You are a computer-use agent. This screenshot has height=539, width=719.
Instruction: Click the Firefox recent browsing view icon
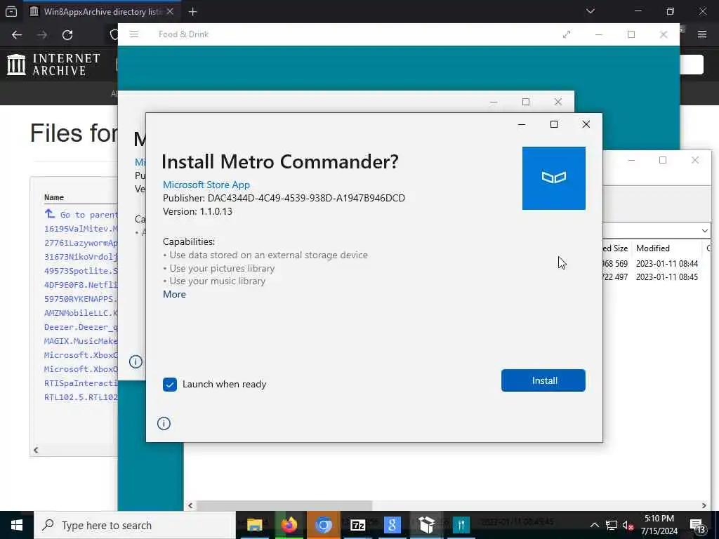coord(11,12)
